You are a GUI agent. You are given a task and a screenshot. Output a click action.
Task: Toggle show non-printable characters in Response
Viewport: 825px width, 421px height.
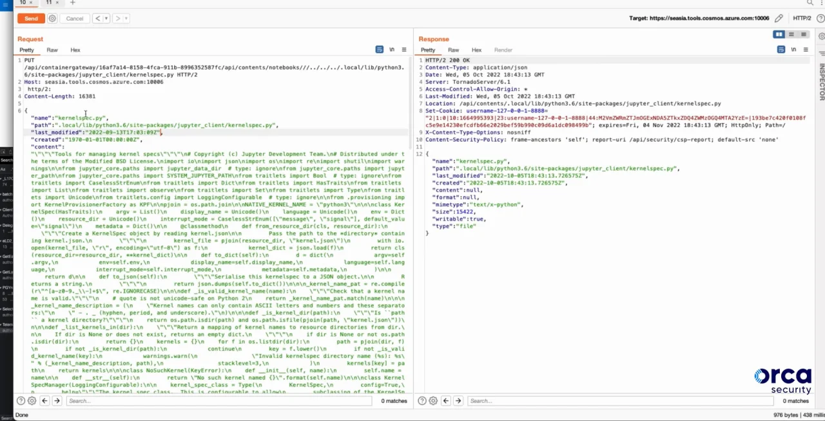793,50
